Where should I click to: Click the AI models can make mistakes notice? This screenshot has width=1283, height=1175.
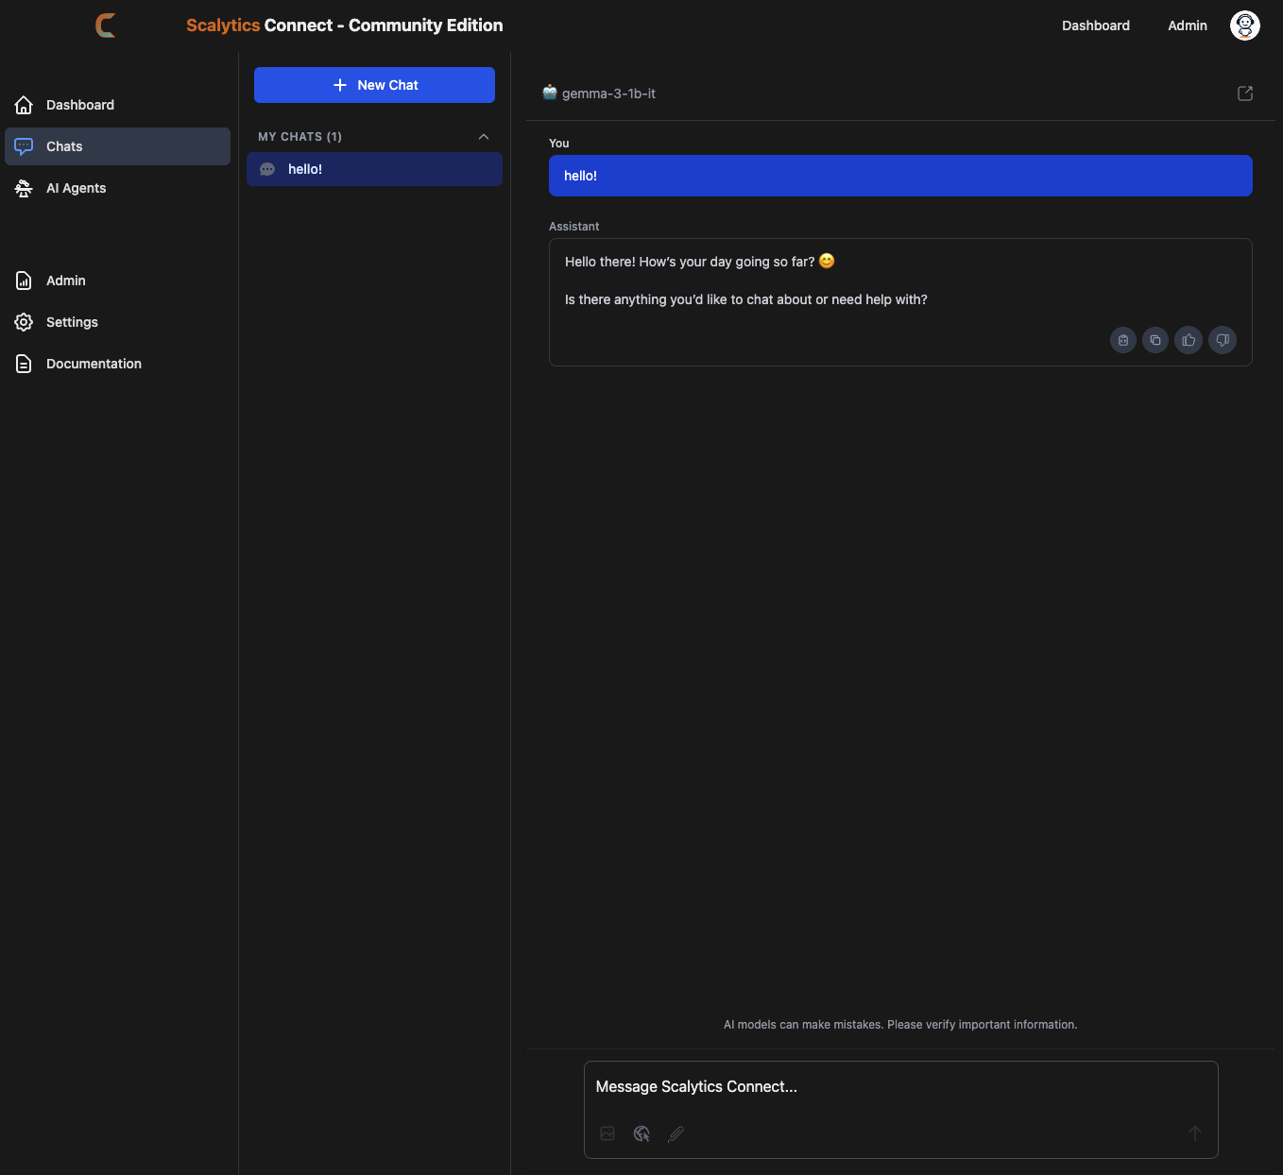(900, 1025)
